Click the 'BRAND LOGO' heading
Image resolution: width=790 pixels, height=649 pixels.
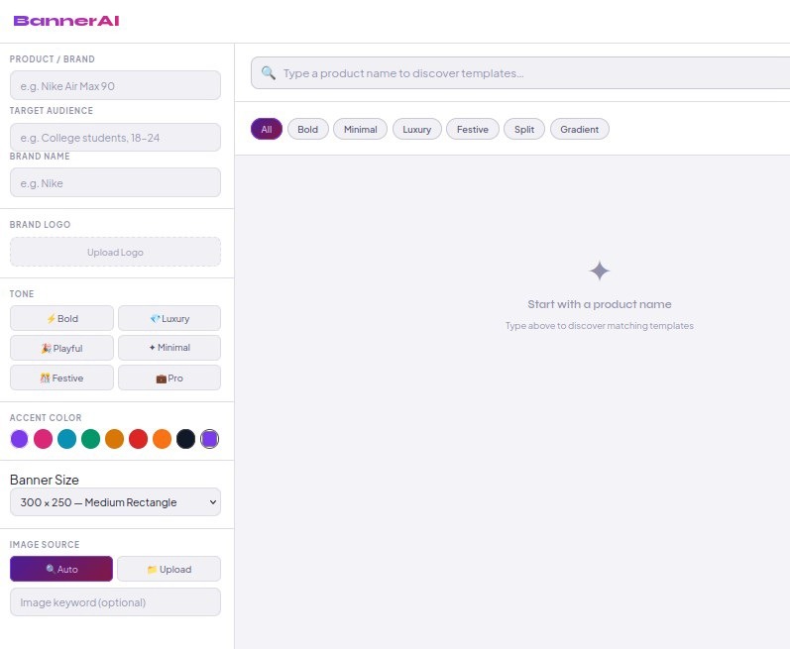40,225
